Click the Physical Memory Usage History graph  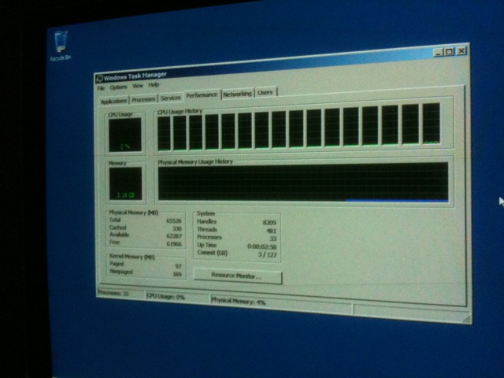pyautogui.click(x=303, y=182)
